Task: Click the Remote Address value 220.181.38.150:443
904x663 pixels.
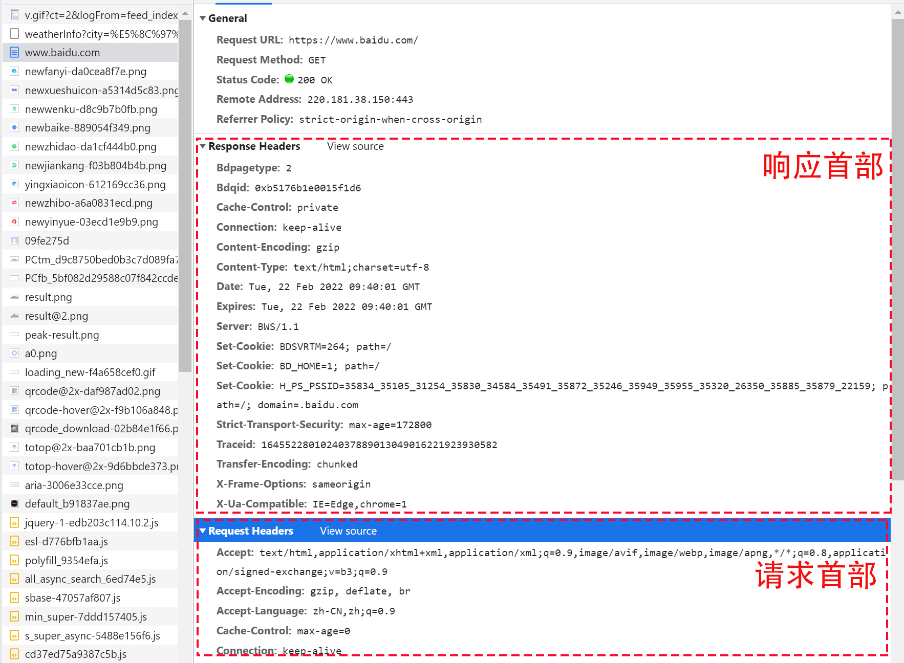Action: (x=360, y=100)
